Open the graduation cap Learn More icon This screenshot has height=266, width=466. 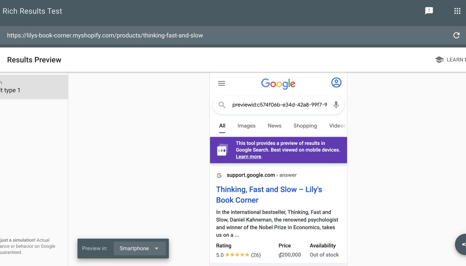click(x=439, y=60)
